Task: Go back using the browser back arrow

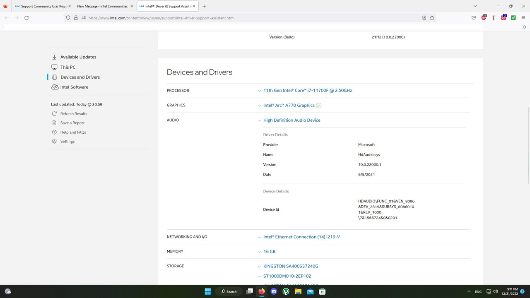Action: 7,18
